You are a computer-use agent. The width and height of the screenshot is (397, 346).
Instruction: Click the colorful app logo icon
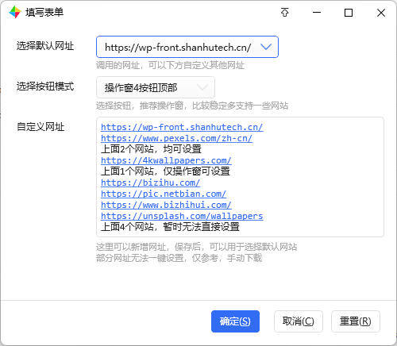(x=15, y=12)
